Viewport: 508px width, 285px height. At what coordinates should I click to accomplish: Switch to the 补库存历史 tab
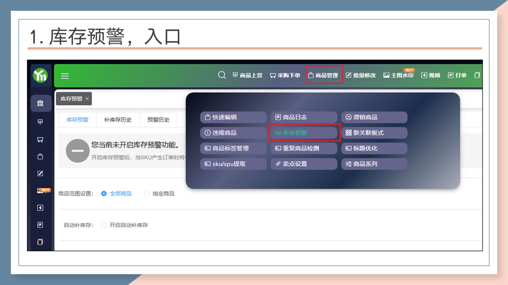click(x=118, y=120)
